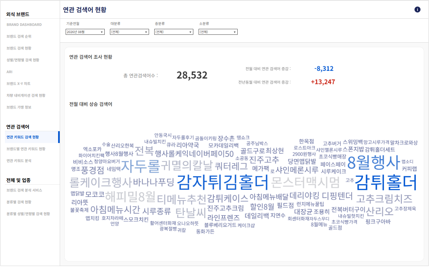The width and height of the screenshot is (429, 267).
Task: Navigate to ARI menu item
Action: (10, 72)
